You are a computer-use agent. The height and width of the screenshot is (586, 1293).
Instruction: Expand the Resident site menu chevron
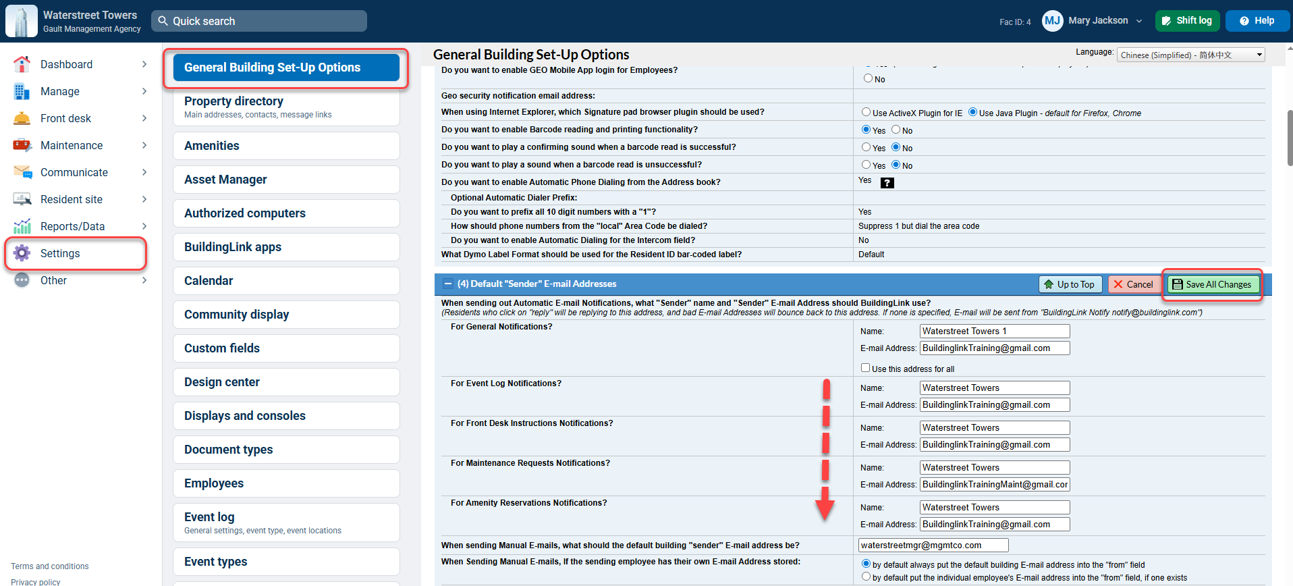pos(144,199)
